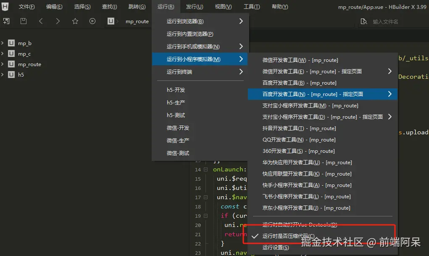Click the run play icon in toolbar

coord(92,21)
